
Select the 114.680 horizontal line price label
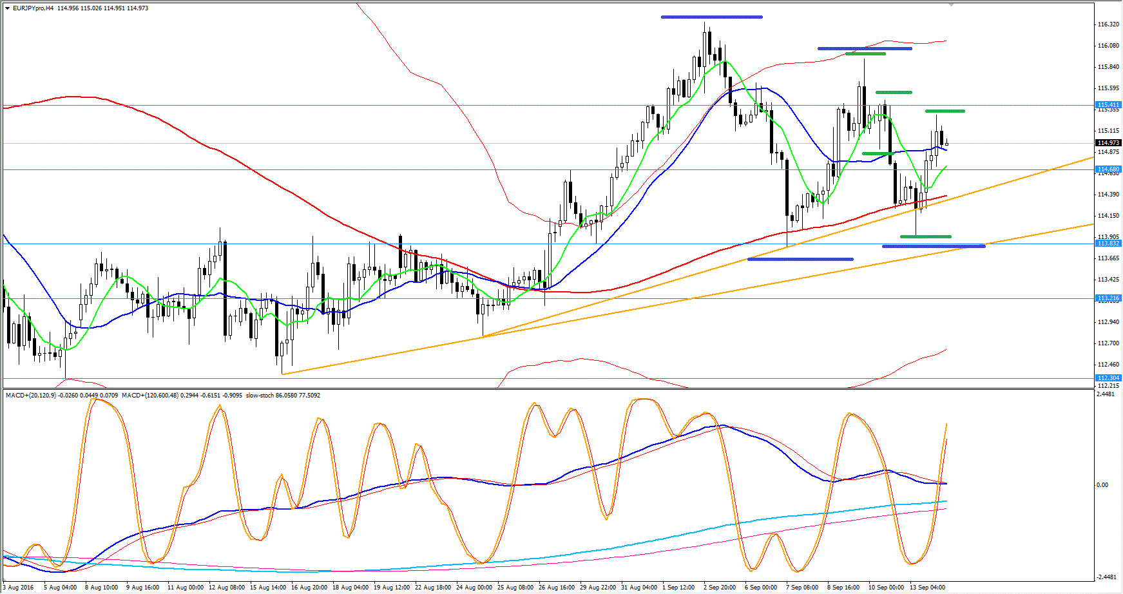tap(1108, 169)
